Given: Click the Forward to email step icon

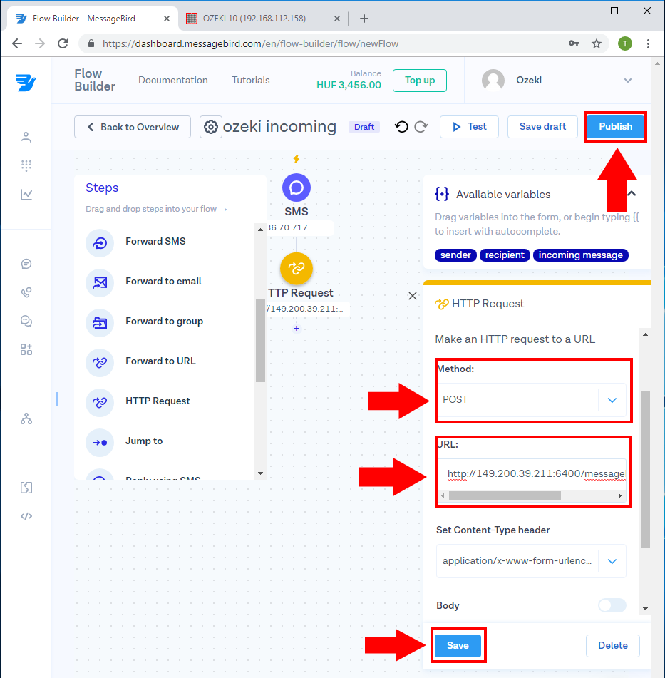Looking at the screenshot, I should pyautogui.click(x=100, y=282).
